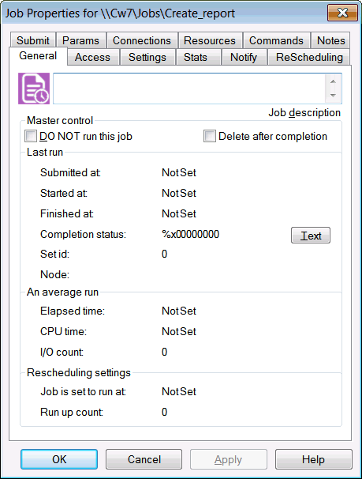The image size is (362, 479).
Task: Confirm with the OK button
Action: (59, 459)
